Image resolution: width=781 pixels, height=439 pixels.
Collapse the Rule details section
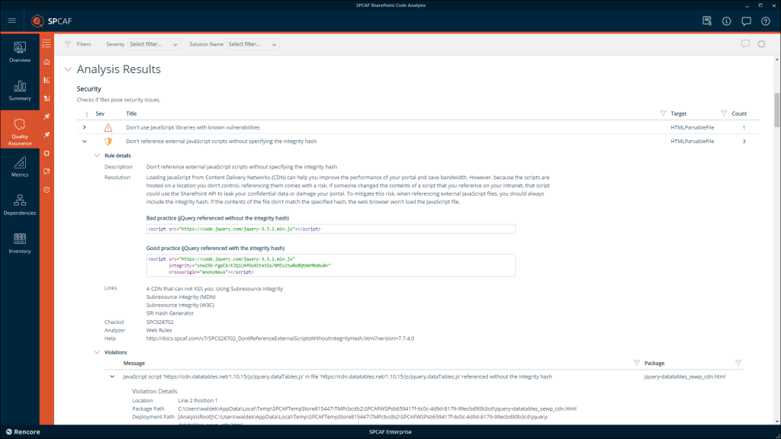pos(97,155)
